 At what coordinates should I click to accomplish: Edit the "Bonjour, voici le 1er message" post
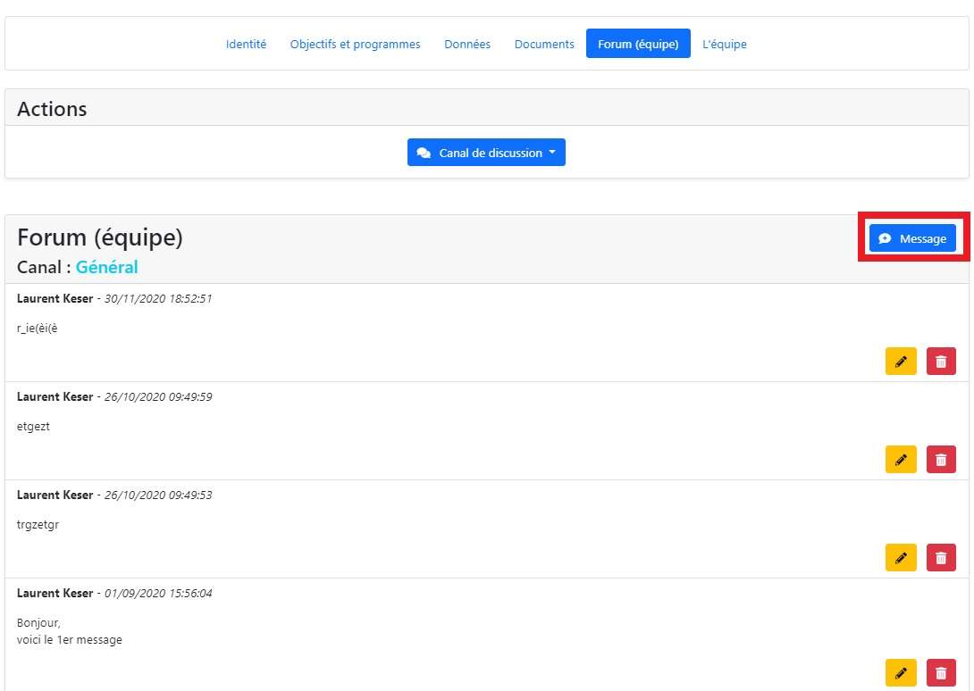coord(901,673)
